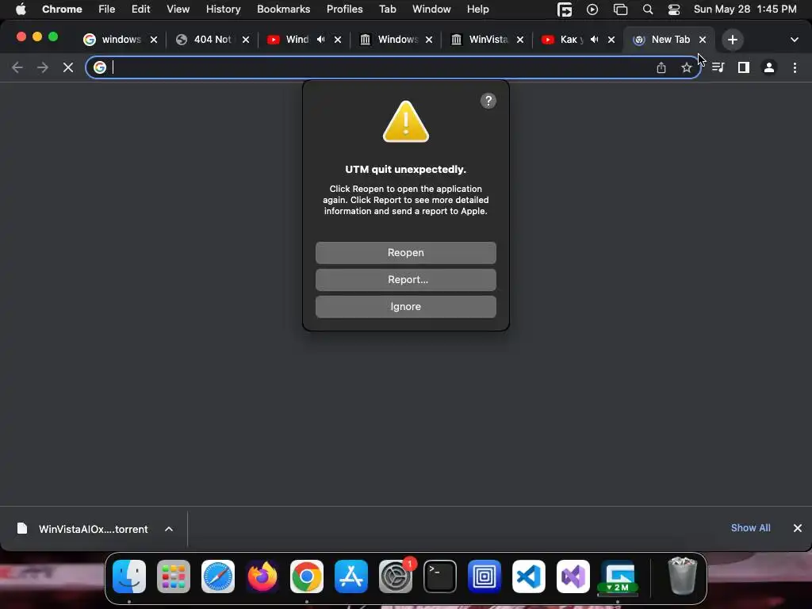Switch to the '404 Not' tab
Viewport: 812px width, 609px height.
[211, 40]
